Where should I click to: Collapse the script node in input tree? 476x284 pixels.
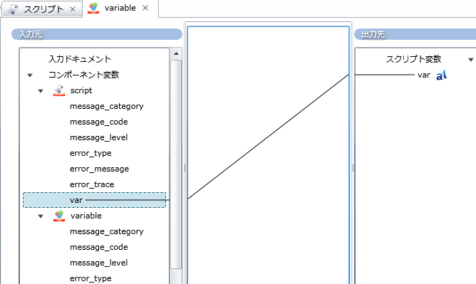41,91
